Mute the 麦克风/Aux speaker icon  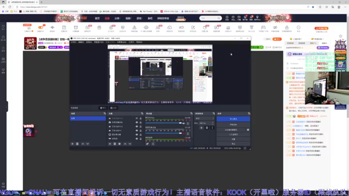(184, 123)
